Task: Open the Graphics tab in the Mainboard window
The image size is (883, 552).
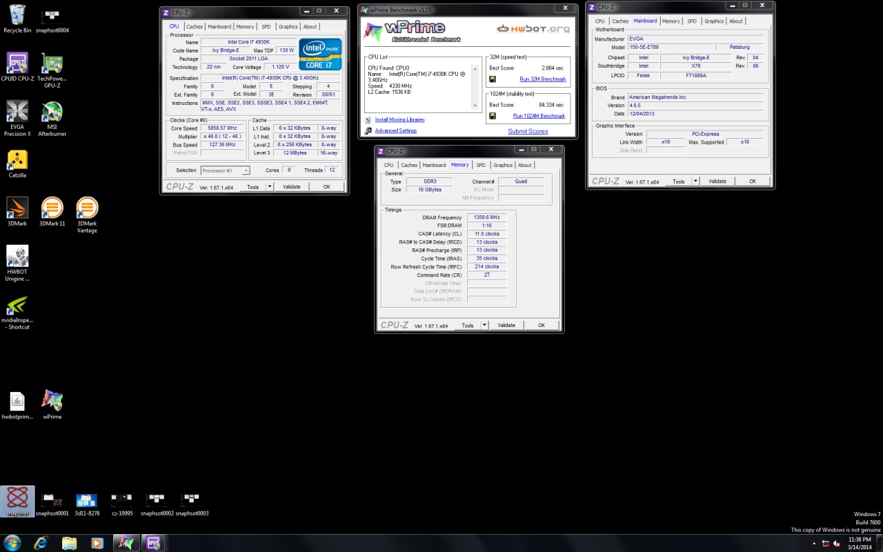Action: click(714, 21)
